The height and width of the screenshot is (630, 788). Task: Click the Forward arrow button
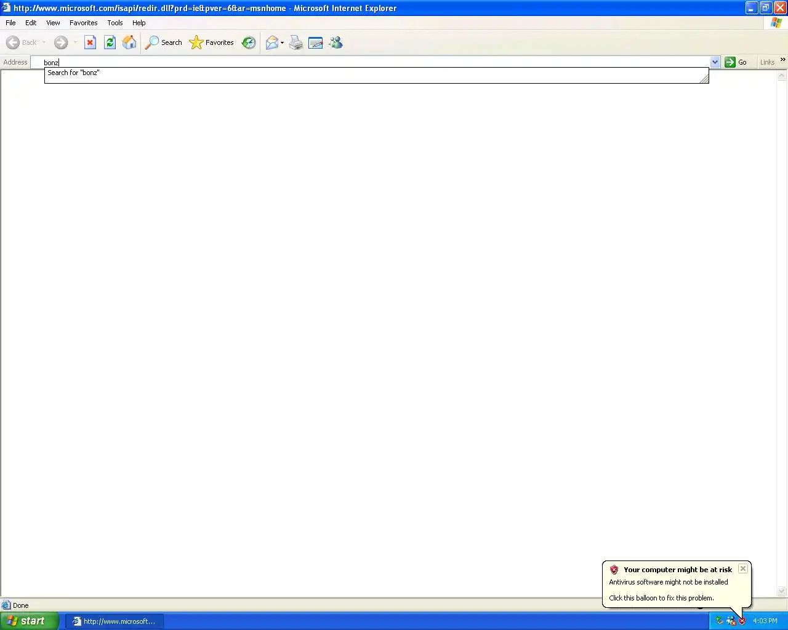coord(60,42)
